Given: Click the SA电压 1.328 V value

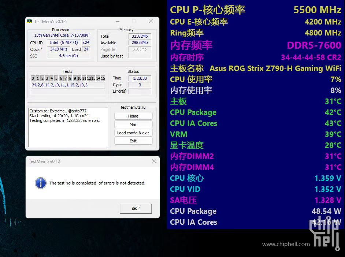Looking at the screenshot, I should point(328,200).
